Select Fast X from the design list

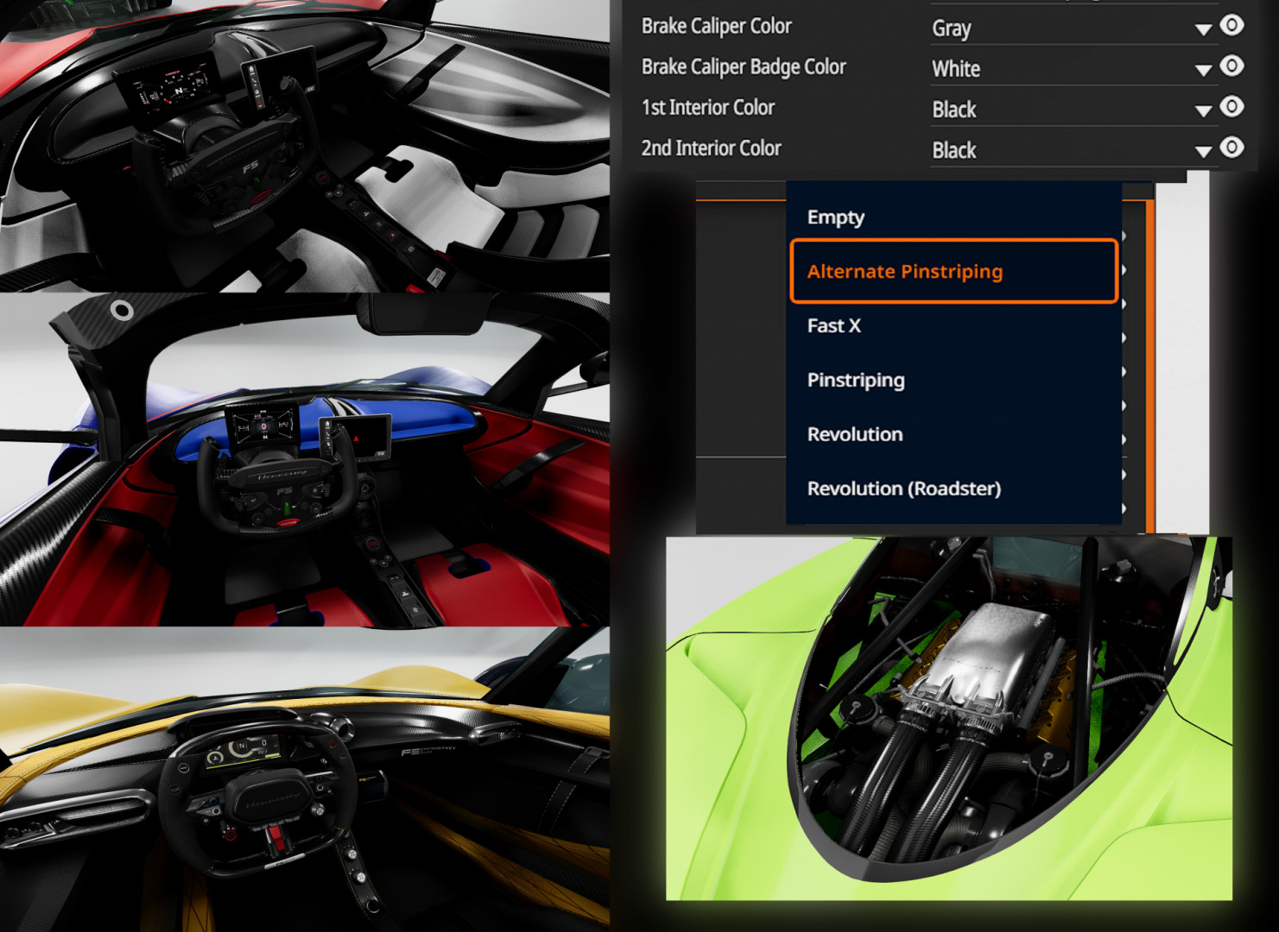[833, 325]
